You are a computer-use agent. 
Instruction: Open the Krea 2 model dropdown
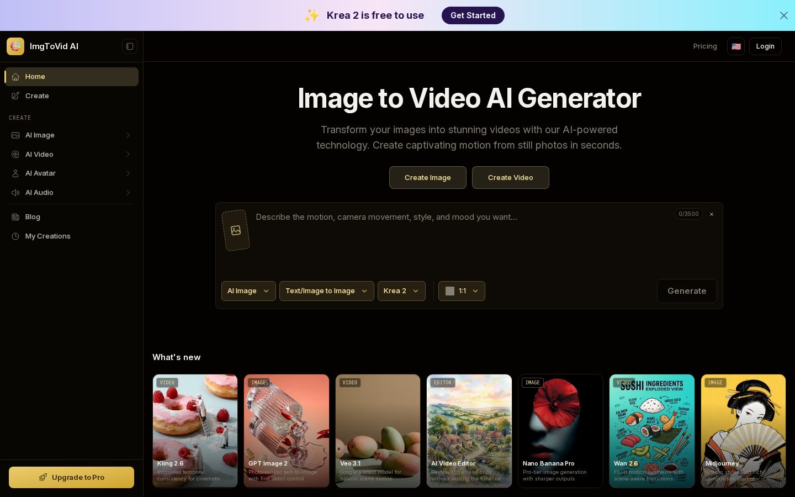click(401, 291)
